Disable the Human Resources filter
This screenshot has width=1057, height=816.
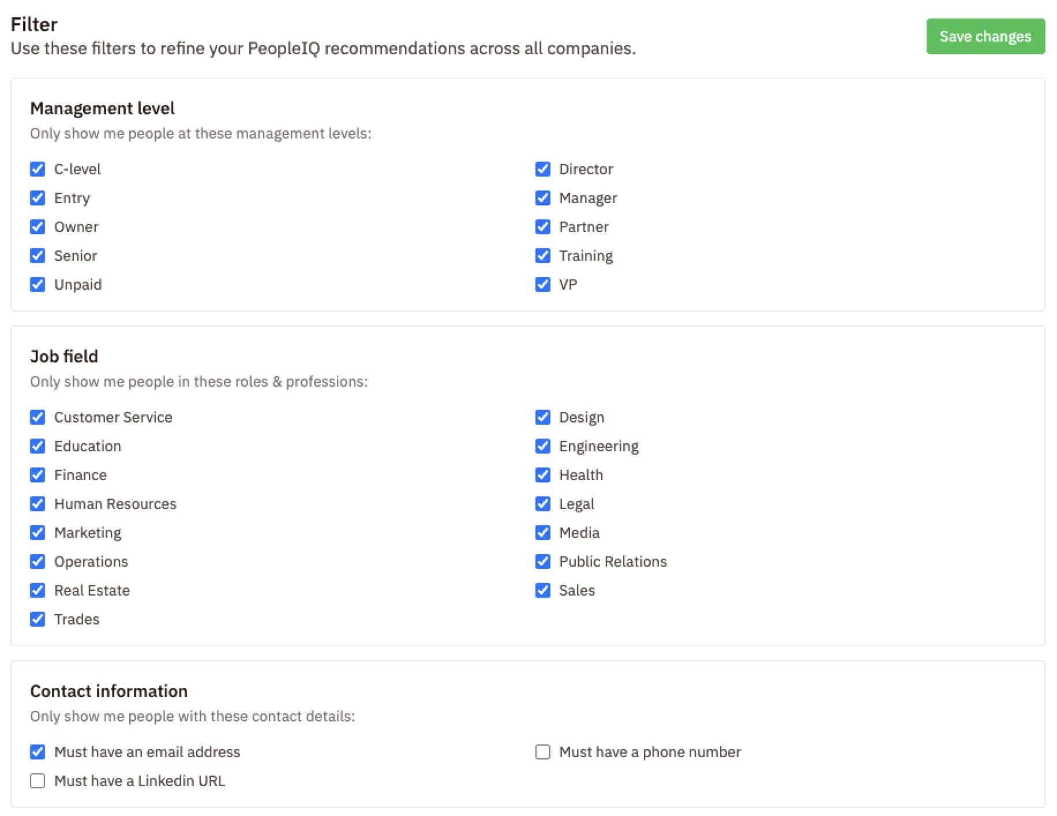(x=38, y=504)
